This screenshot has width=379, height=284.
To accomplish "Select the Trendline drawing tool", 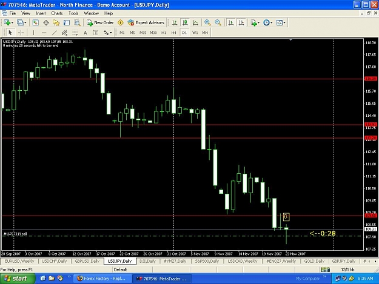I will [x=55, y=33].
